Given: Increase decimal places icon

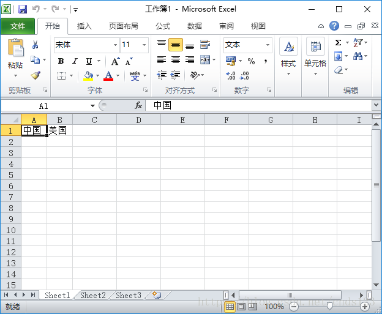Looking at the screenshot, I should [230, 76].
